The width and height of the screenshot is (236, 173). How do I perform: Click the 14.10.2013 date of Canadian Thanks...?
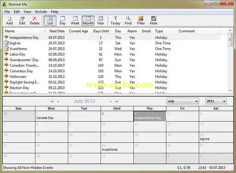tap(57, 65)
